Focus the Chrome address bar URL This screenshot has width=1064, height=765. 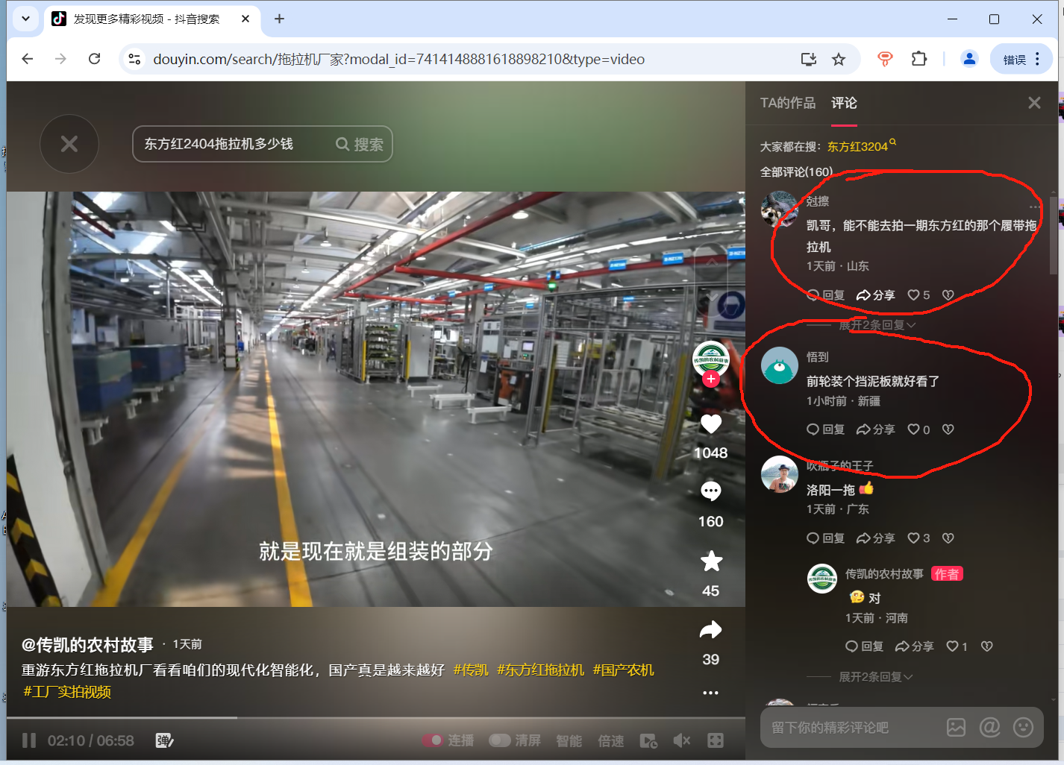pyautogui.click(x=399, y=59)
